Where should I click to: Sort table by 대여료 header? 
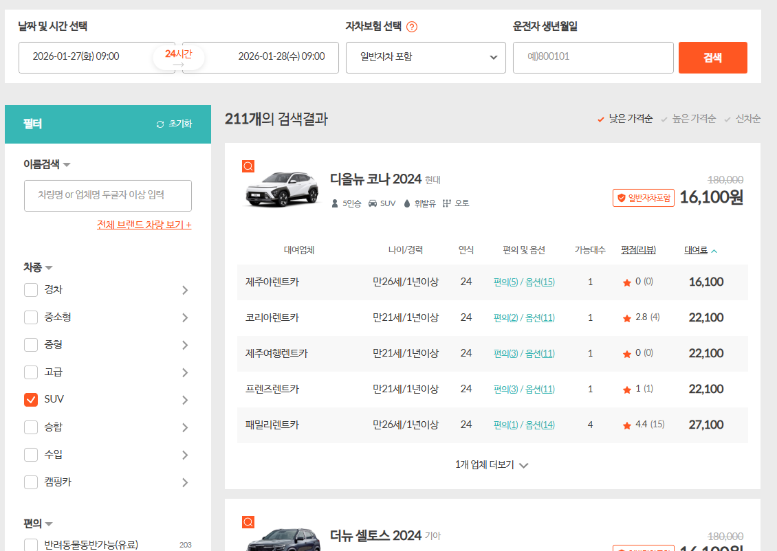[696, 250]
